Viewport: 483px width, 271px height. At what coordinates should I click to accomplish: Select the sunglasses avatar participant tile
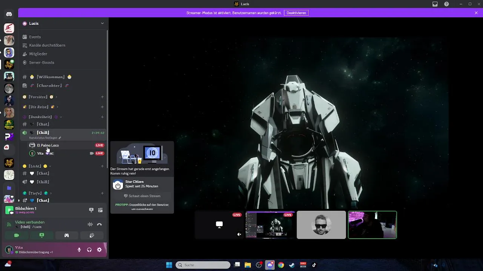[321, 225]
